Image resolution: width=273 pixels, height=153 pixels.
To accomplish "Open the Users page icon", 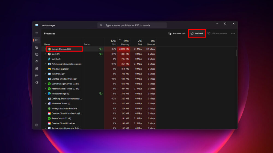I will (37, 68).
